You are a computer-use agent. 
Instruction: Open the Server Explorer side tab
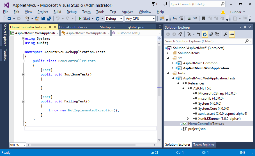click(5, 35)
